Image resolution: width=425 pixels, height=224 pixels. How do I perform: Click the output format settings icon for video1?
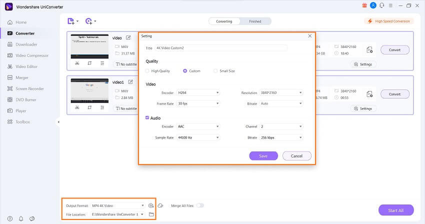369,94
